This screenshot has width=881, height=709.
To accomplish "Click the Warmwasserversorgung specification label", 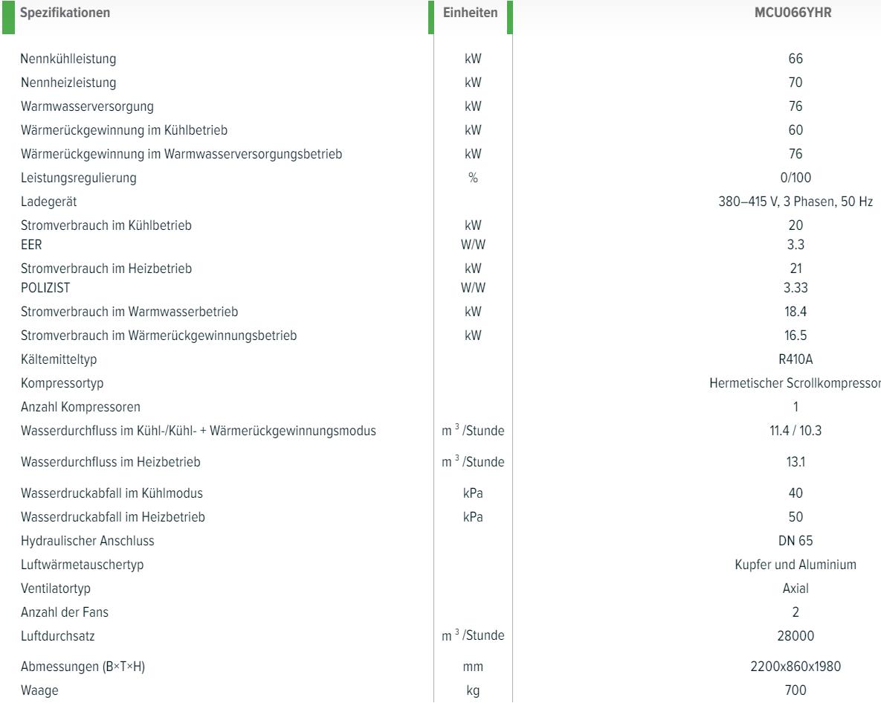I will coord(88,106).
